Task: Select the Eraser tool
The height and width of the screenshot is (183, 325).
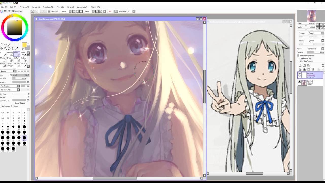Action: click(x=10, y=59)
